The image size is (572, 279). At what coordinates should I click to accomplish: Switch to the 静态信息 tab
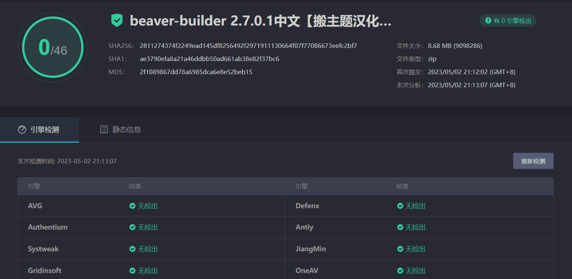pos(121,130)
